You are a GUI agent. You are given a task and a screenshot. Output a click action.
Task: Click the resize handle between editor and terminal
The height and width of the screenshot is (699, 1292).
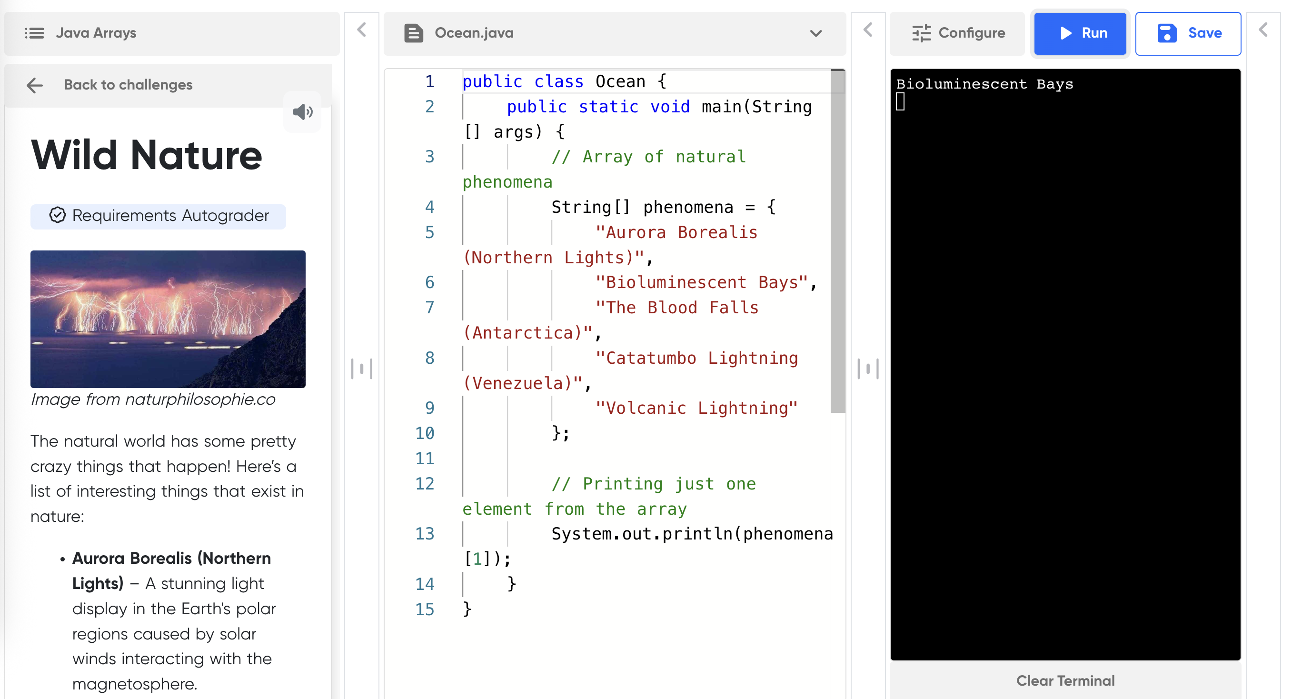[x=868, y=369]
